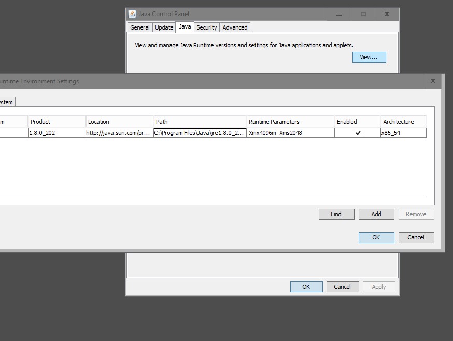The image size is (453, 341).
Task: Select the Java tab
Action: tap(185, 27)
